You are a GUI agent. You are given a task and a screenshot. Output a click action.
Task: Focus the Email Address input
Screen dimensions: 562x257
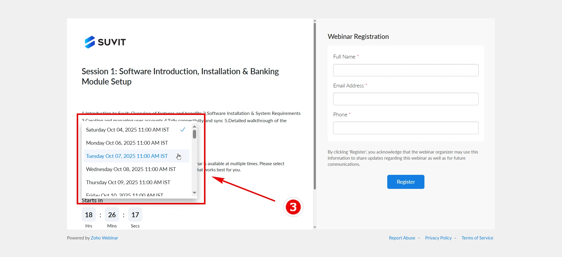click(406, 99)
